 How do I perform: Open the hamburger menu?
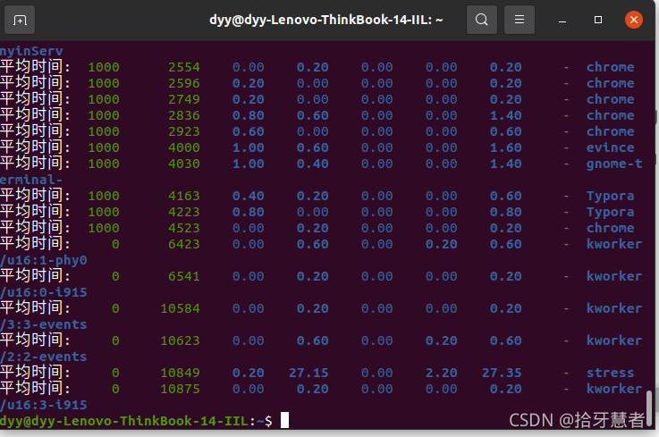[x=520, y=20]
